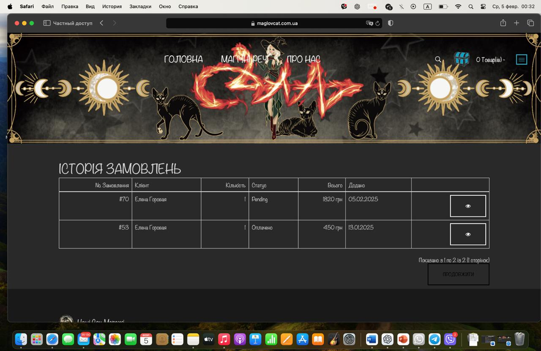Go to the 'ГОЛОВНА' home link
This screenshot has width=541, height=351.
pos(183,59)
